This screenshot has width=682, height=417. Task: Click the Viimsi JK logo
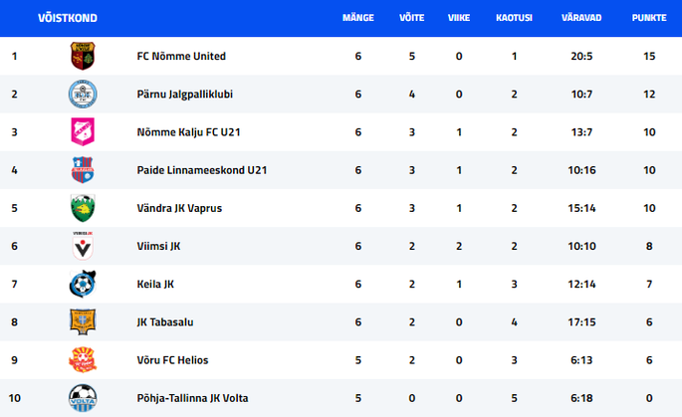pyautogui.click(x=83, y=246)
